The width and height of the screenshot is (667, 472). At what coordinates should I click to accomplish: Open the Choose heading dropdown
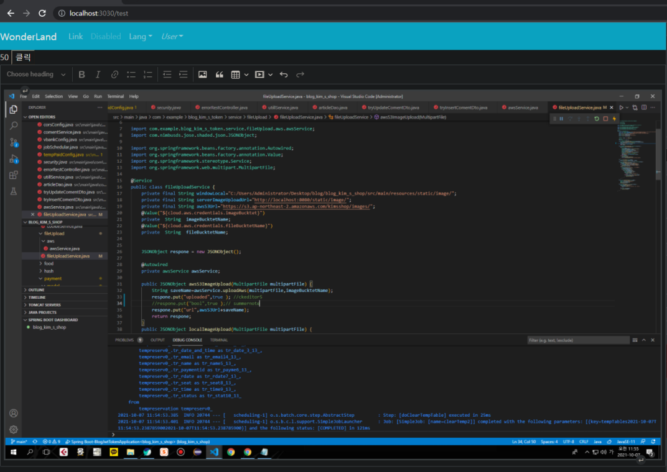coord(36,75)
